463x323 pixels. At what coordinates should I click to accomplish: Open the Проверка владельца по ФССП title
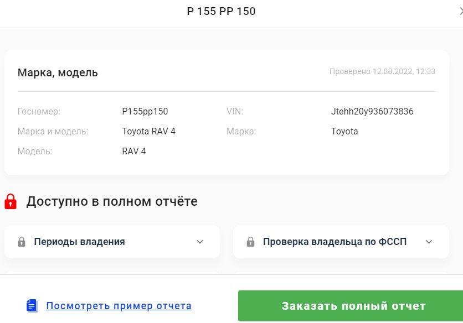[335, 242]
